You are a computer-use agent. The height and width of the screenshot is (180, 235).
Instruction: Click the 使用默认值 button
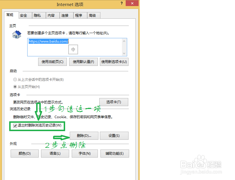[x=83, y=62]
